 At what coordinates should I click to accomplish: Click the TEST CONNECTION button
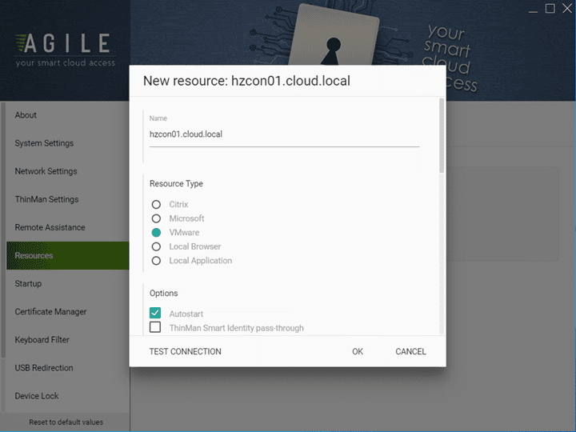point(185,351)
